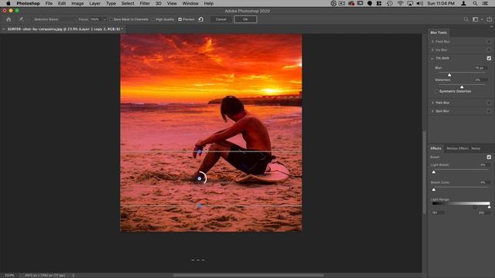Open the Photoshop application menu
The image size is (495, 278).
[28, 3]
